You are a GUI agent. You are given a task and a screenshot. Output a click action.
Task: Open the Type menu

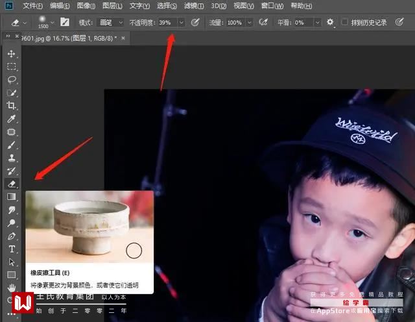click(x=139, y=6)
